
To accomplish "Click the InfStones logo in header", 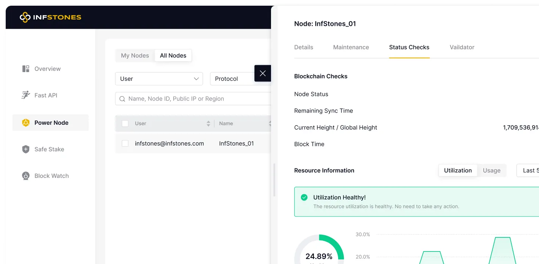I will coord(50,17).
